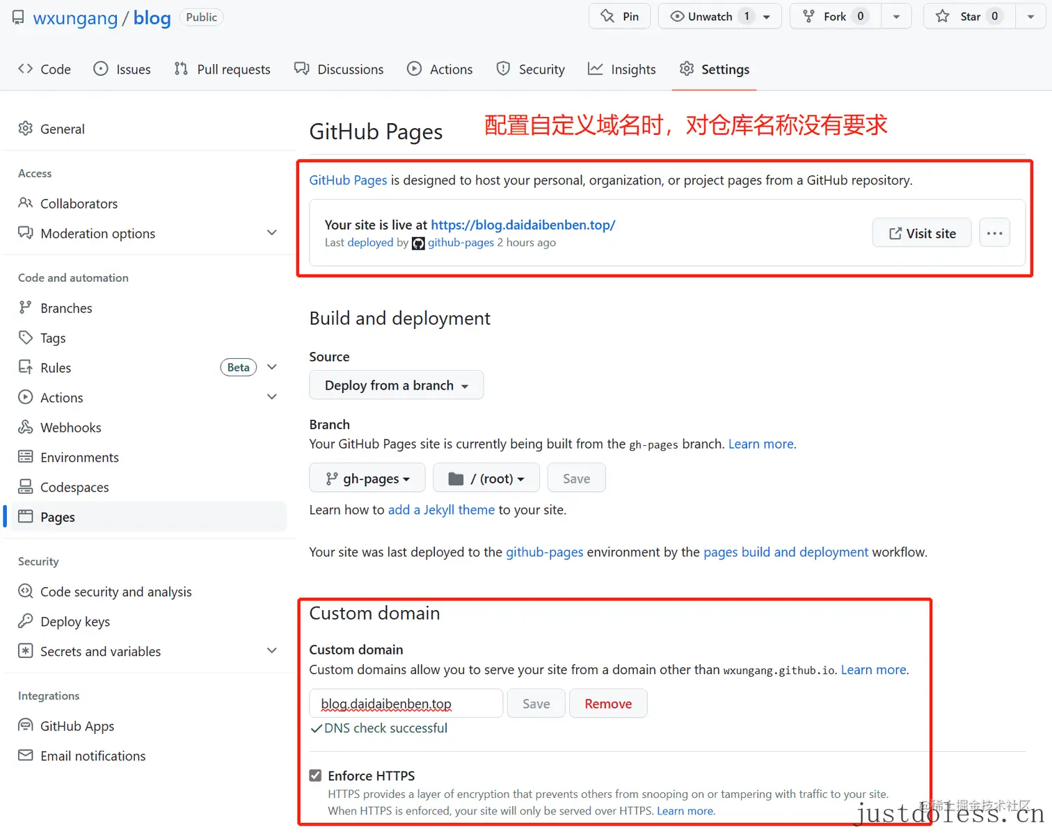Image resolution: width=1052 pixels, height=834 pixels.
Task: Open the Deploy from a branch dropdown
Action: pyautogui.click(x=397, y=385)
